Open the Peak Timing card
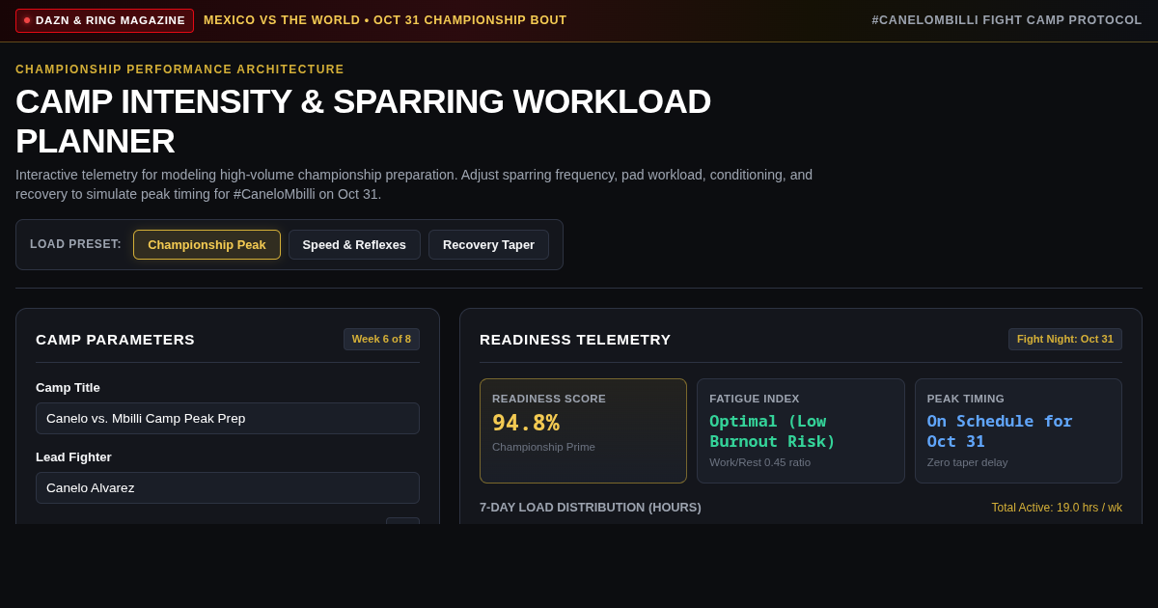 pos(1018,430)
